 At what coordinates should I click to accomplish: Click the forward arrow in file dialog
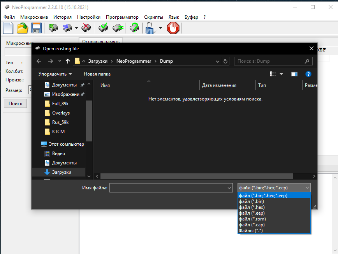51,61
